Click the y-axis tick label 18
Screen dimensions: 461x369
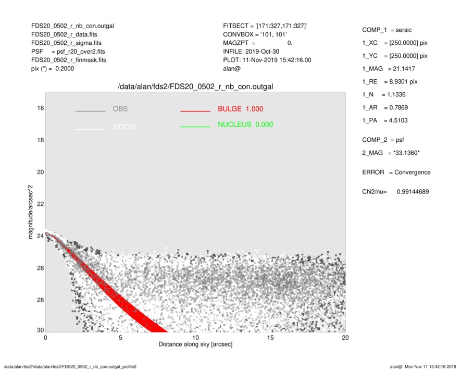pos(40,140)
